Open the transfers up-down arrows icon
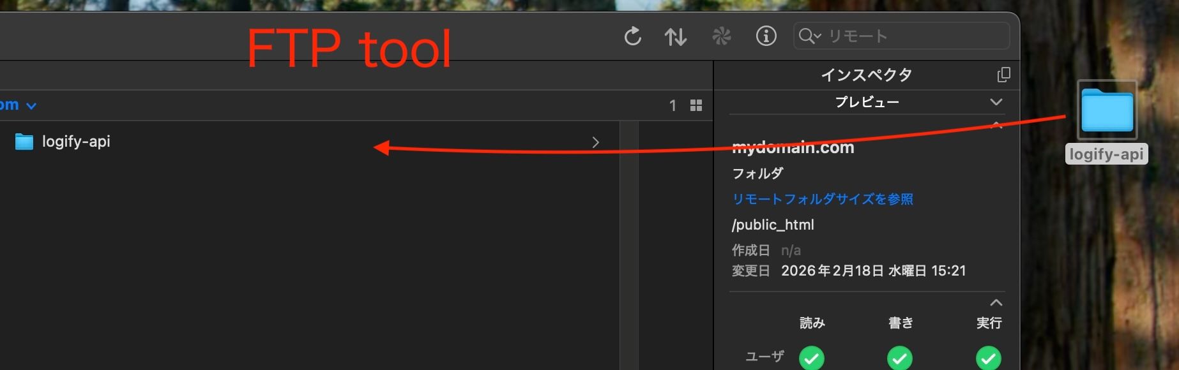Image resolution: width=1179 pixels, height=370 pixels. tap(675, 36)
